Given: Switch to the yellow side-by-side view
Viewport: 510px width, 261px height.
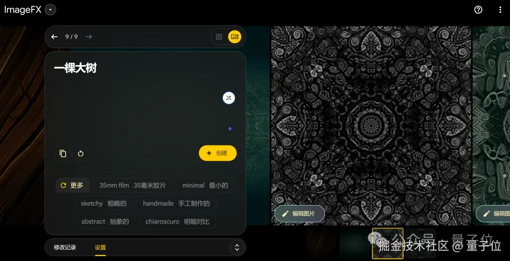Looking at the screenshot, I should (235, 37).
